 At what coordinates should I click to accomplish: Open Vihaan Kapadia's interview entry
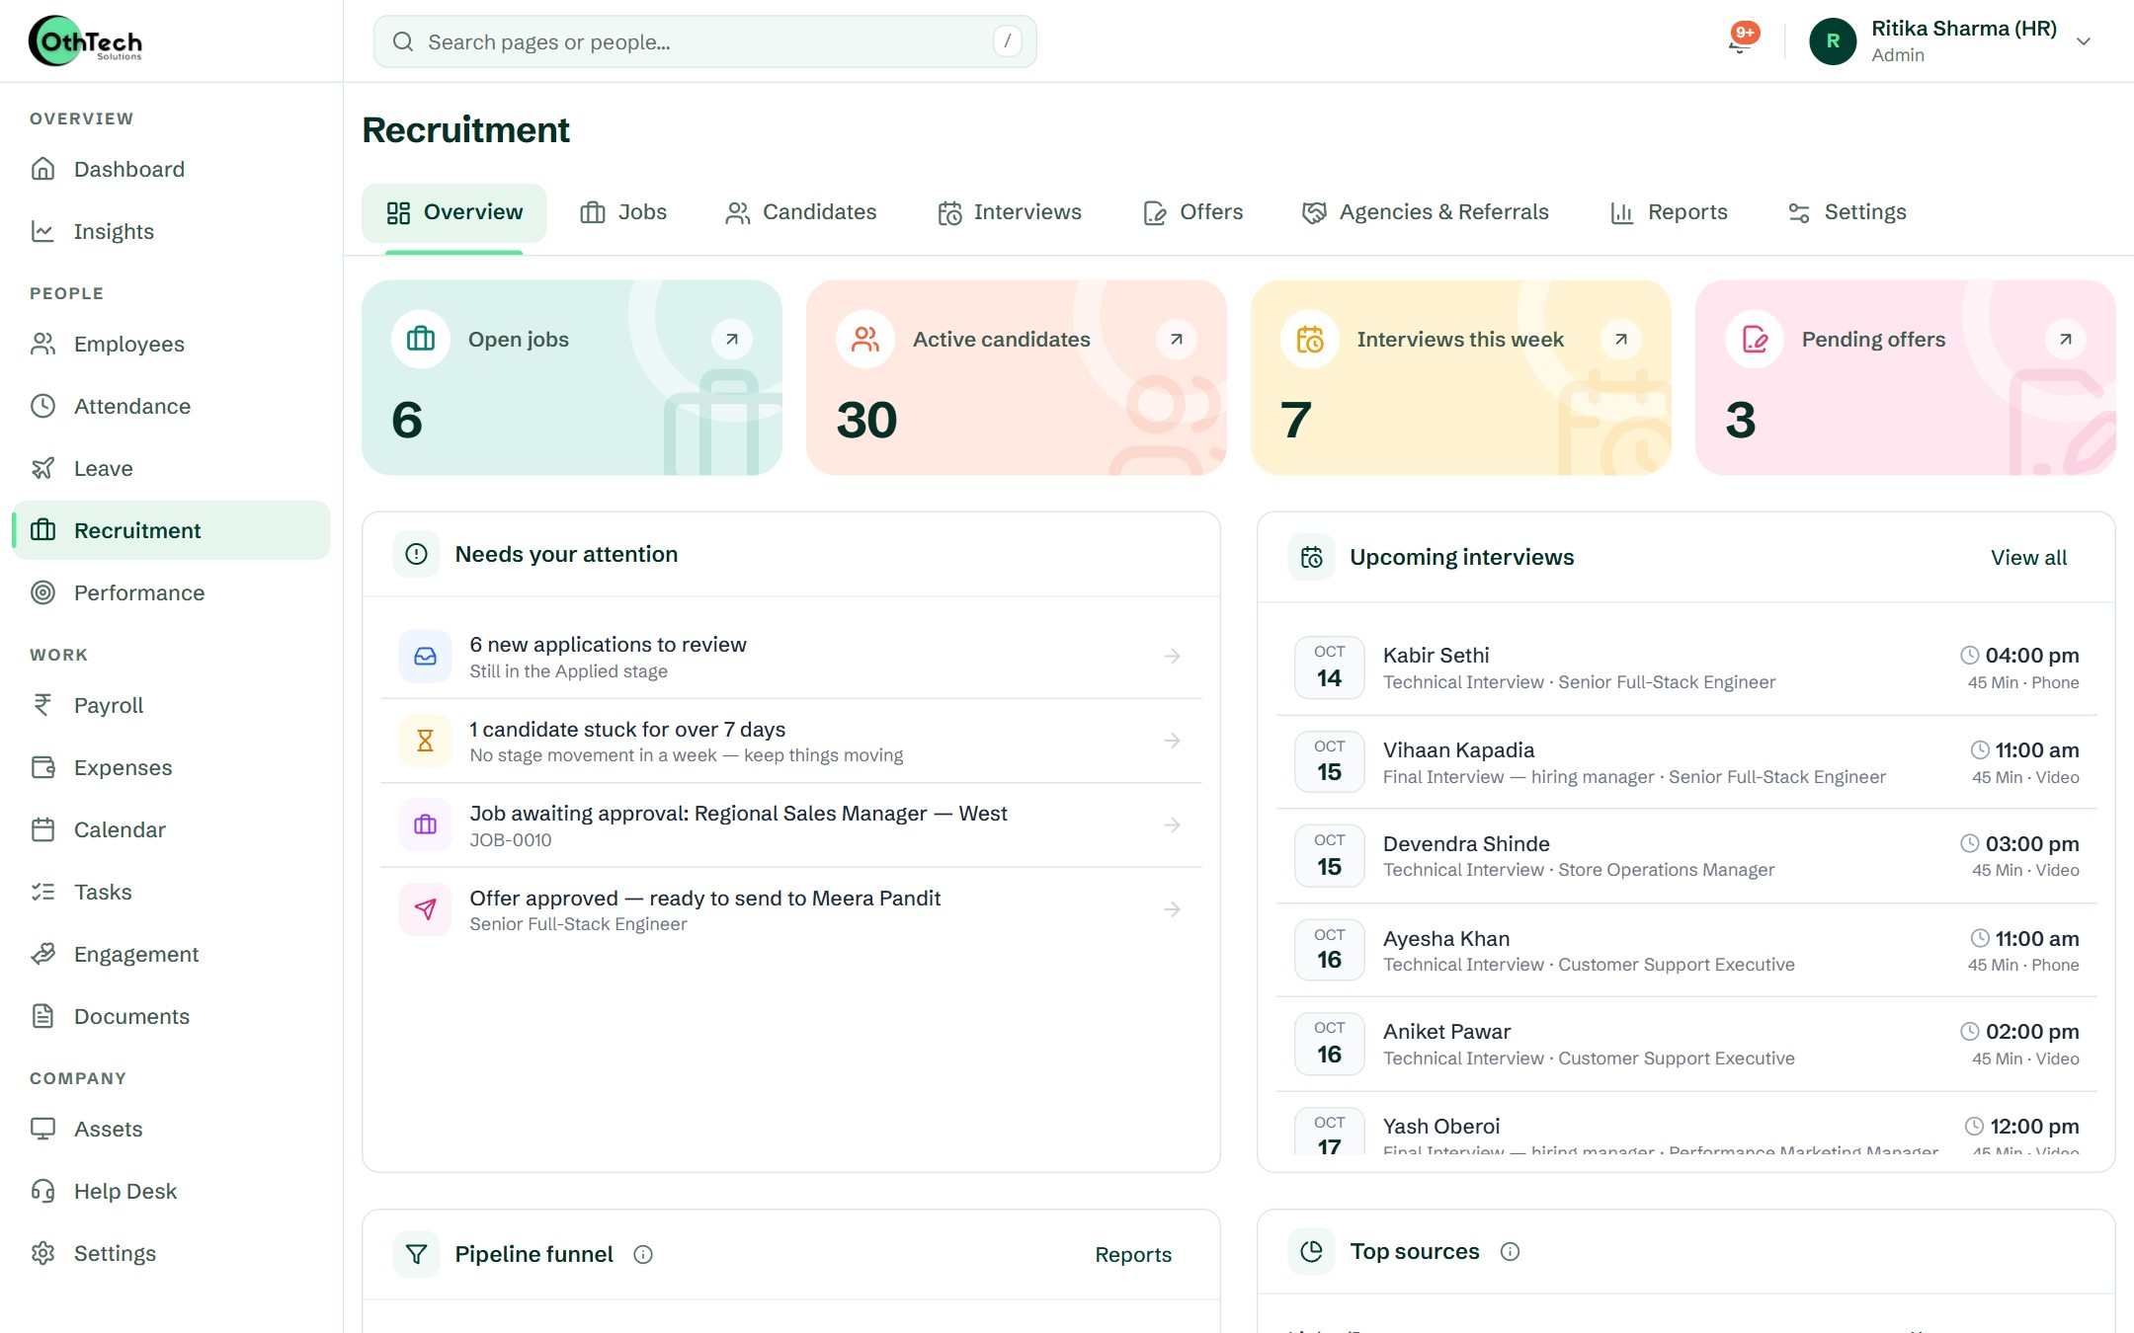1686,762
